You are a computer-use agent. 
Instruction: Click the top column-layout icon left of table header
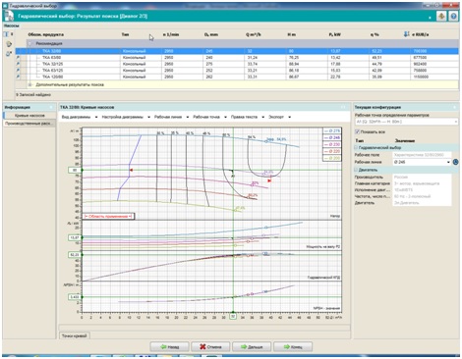(6, 34)
